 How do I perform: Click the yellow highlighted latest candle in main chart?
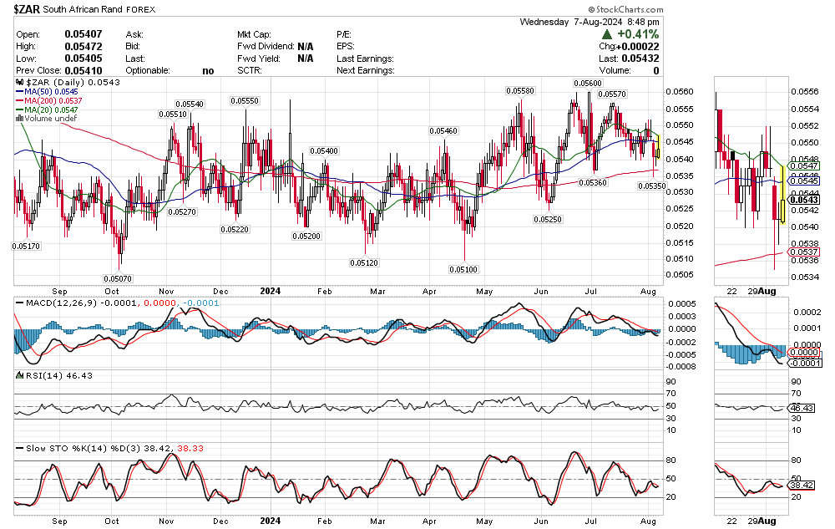[x=658, y=146]
